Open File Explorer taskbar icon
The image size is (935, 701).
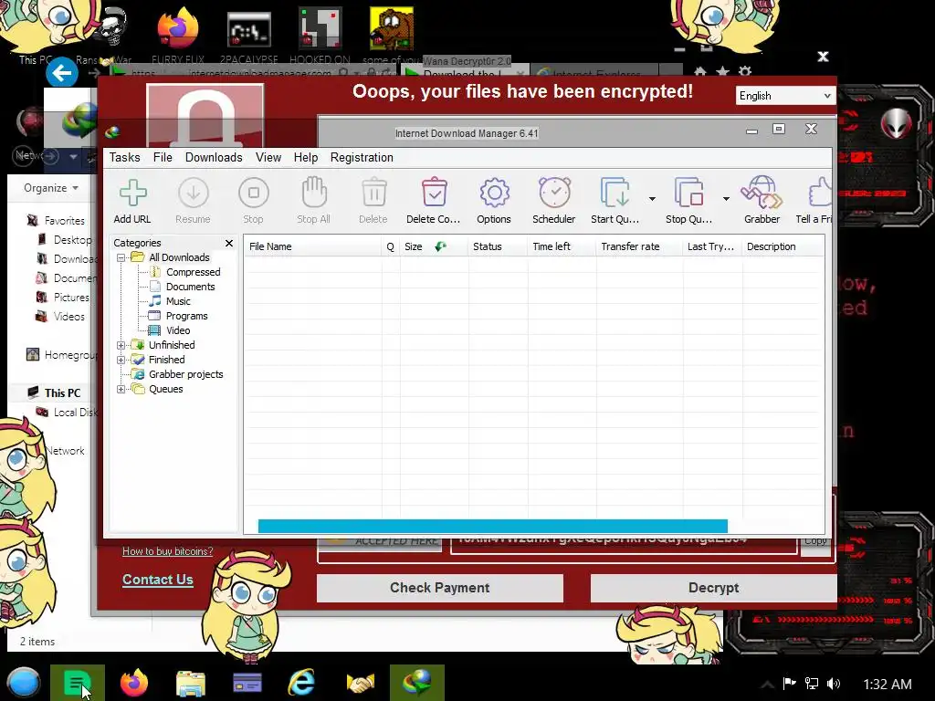click(x=191, y=683)
